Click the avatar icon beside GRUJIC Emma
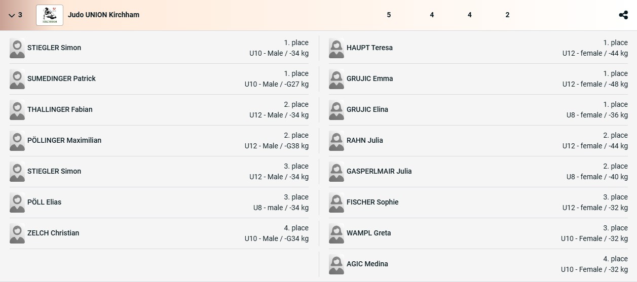This screenshot has width=637, height=282. [336, 79]
